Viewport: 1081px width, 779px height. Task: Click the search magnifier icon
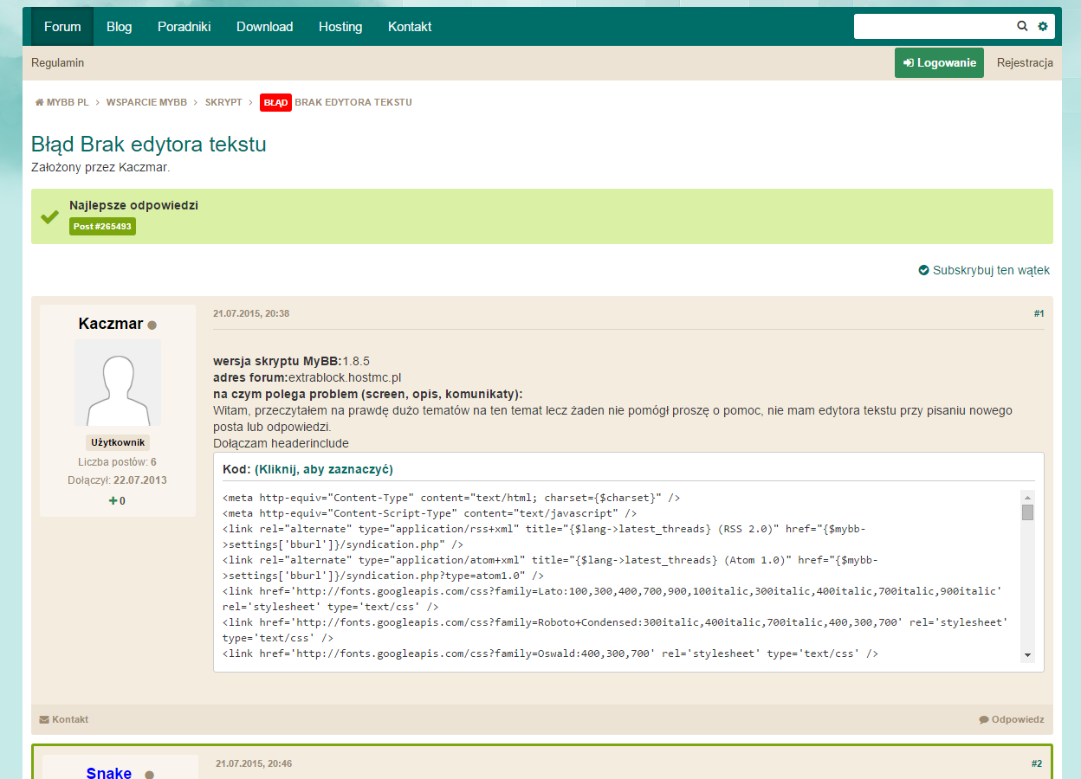[x=1022, y=27]
